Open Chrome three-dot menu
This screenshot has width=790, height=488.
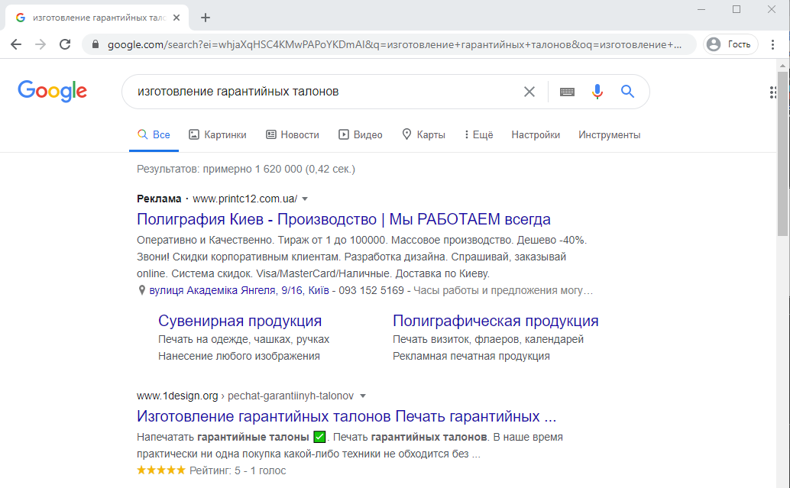772,44
